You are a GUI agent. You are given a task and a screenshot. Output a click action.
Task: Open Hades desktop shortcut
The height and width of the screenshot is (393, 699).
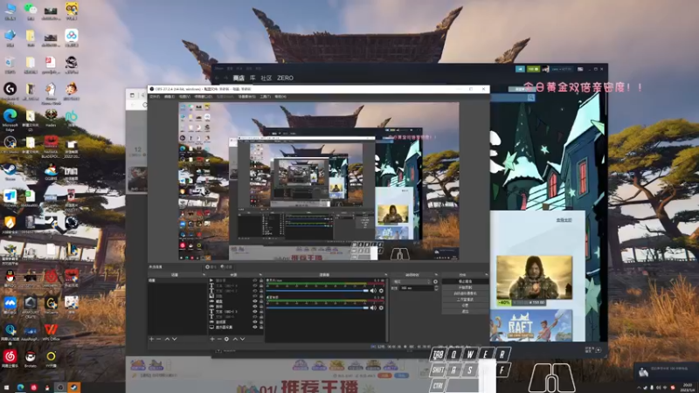click(x=51, y=118)
